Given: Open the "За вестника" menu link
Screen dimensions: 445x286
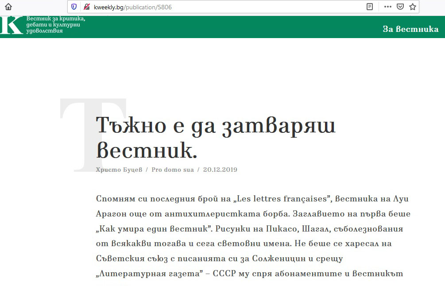Looking at the screenshot, I should pos(410,29).
